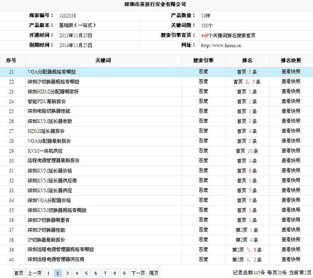Select keyword IP切换器最新报价
This screenshot has height=278, width=313.
46,240
